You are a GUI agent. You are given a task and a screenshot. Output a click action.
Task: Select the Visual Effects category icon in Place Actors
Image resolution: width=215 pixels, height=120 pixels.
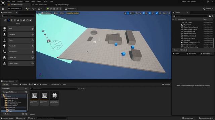pos(21,20)
